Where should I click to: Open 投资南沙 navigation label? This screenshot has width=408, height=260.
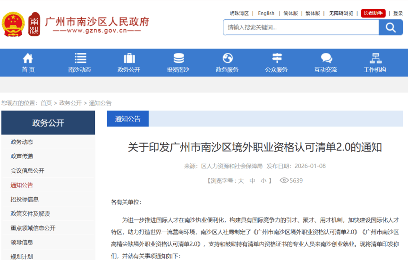tap(178, 70)
